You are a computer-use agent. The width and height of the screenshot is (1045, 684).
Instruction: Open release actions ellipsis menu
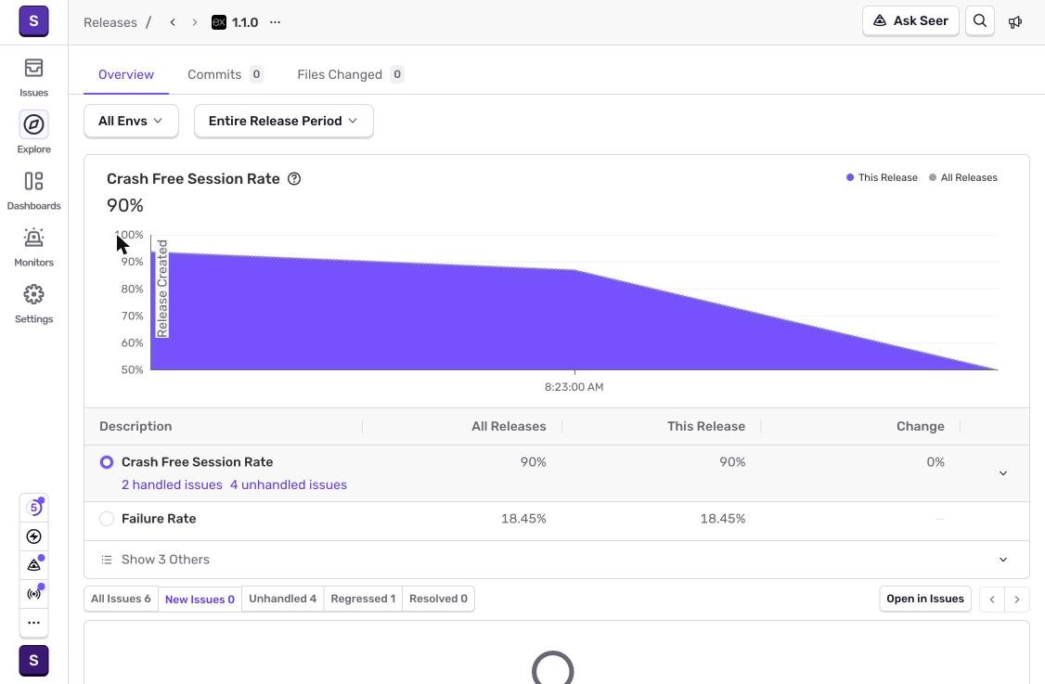click(276, 22)
